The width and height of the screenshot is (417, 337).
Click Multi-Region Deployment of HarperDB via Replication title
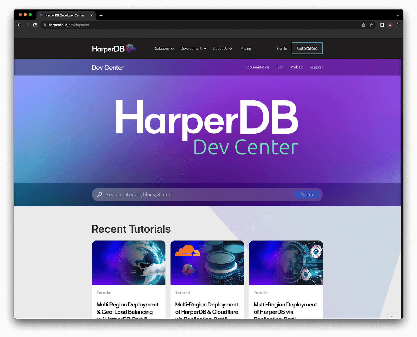click(x=285, y=310)
